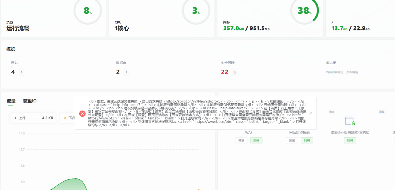Click the 上行 upload traffic indicator
This screenshot has height=190, width=395.
32,118
